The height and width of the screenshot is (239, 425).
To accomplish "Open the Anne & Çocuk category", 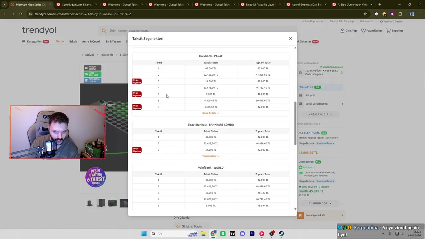I will (x=91, y=41).
